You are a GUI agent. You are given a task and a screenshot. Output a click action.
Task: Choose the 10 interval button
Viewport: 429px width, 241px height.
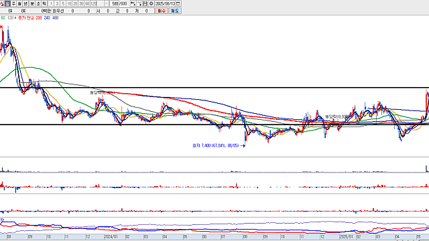[x=69, y=3]
